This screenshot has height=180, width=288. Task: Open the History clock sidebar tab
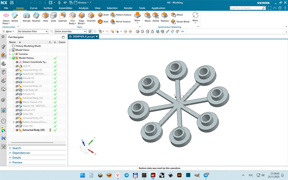point(3,121)
